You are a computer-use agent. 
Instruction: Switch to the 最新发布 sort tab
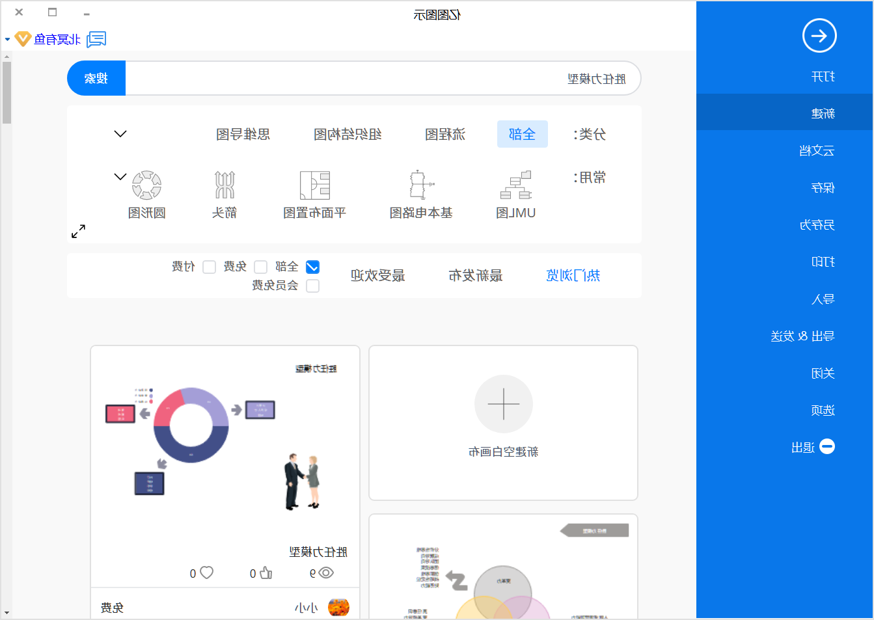pyautogui.click(x=476, y=275)
